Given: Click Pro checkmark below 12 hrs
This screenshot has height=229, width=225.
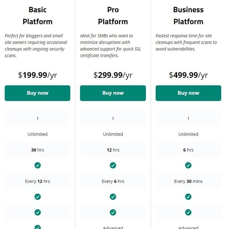Looking at the screenshot, I should click(113, 165).
